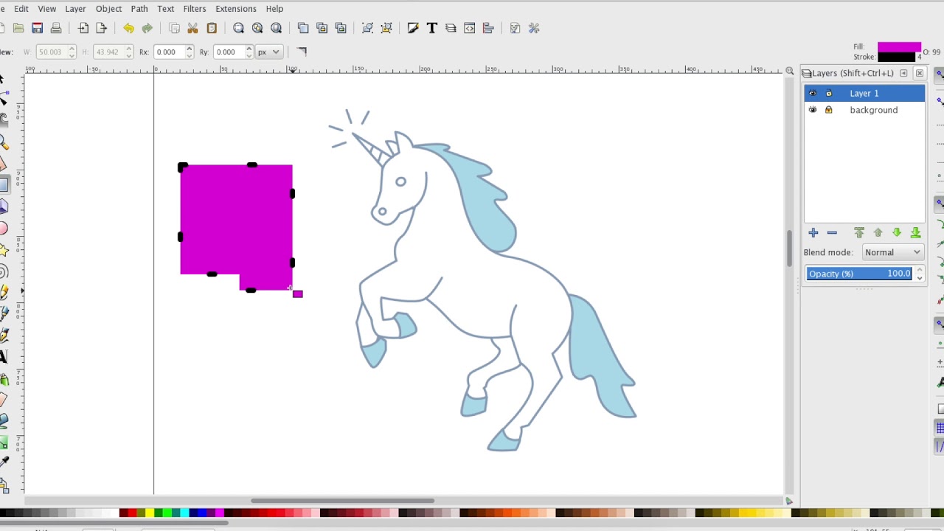Image resolution: width=944 pixels, height=531 pixels.
Task: Undo the last action
Action: [128, 28]
